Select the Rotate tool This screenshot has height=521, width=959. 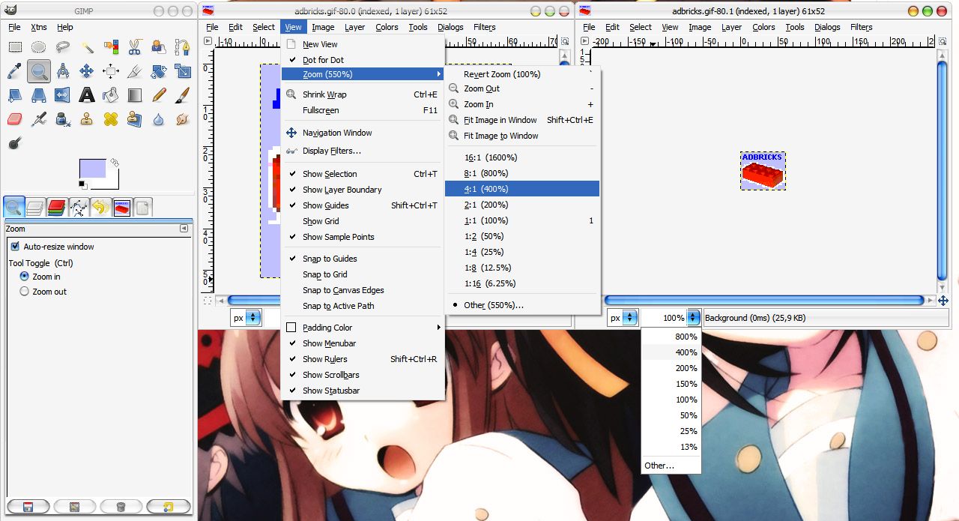[159, 71]
